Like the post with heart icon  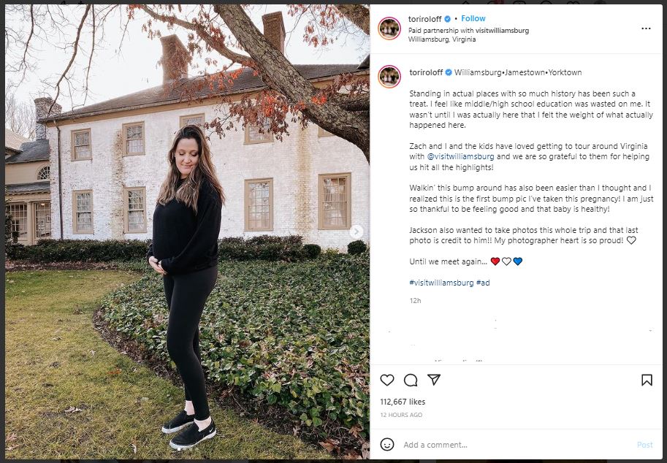[387, 380]
